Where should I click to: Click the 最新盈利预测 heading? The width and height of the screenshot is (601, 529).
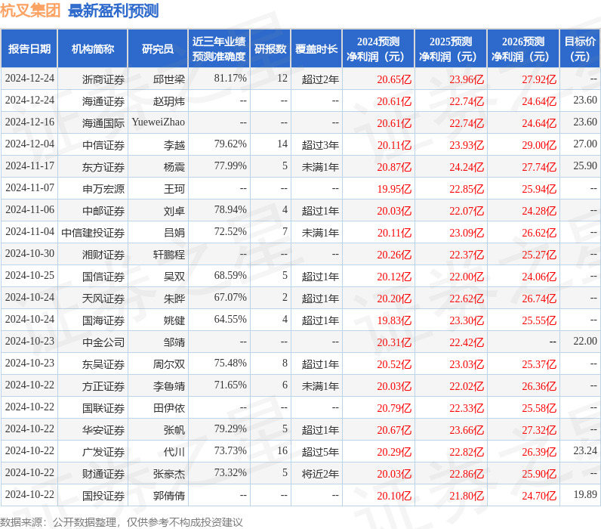click(113, 11)
